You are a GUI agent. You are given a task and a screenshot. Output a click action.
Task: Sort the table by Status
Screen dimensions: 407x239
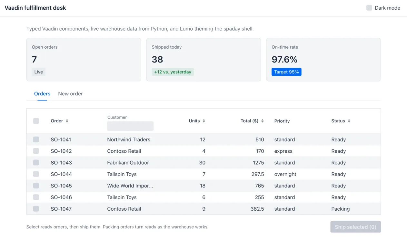(x=341, y=121)
